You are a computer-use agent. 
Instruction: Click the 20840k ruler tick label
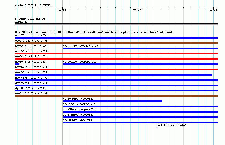click(x=138, y=10)
